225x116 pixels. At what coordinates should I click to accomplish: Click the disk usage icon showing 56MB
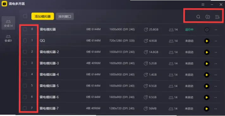coord(146,108)
